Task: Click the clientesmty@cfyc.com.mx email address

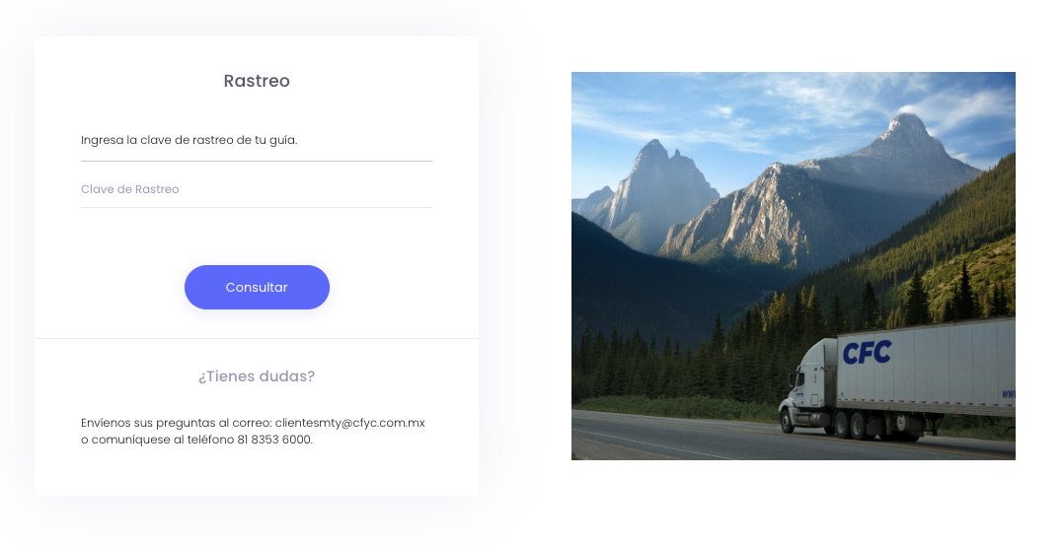Action: (349, 423)
